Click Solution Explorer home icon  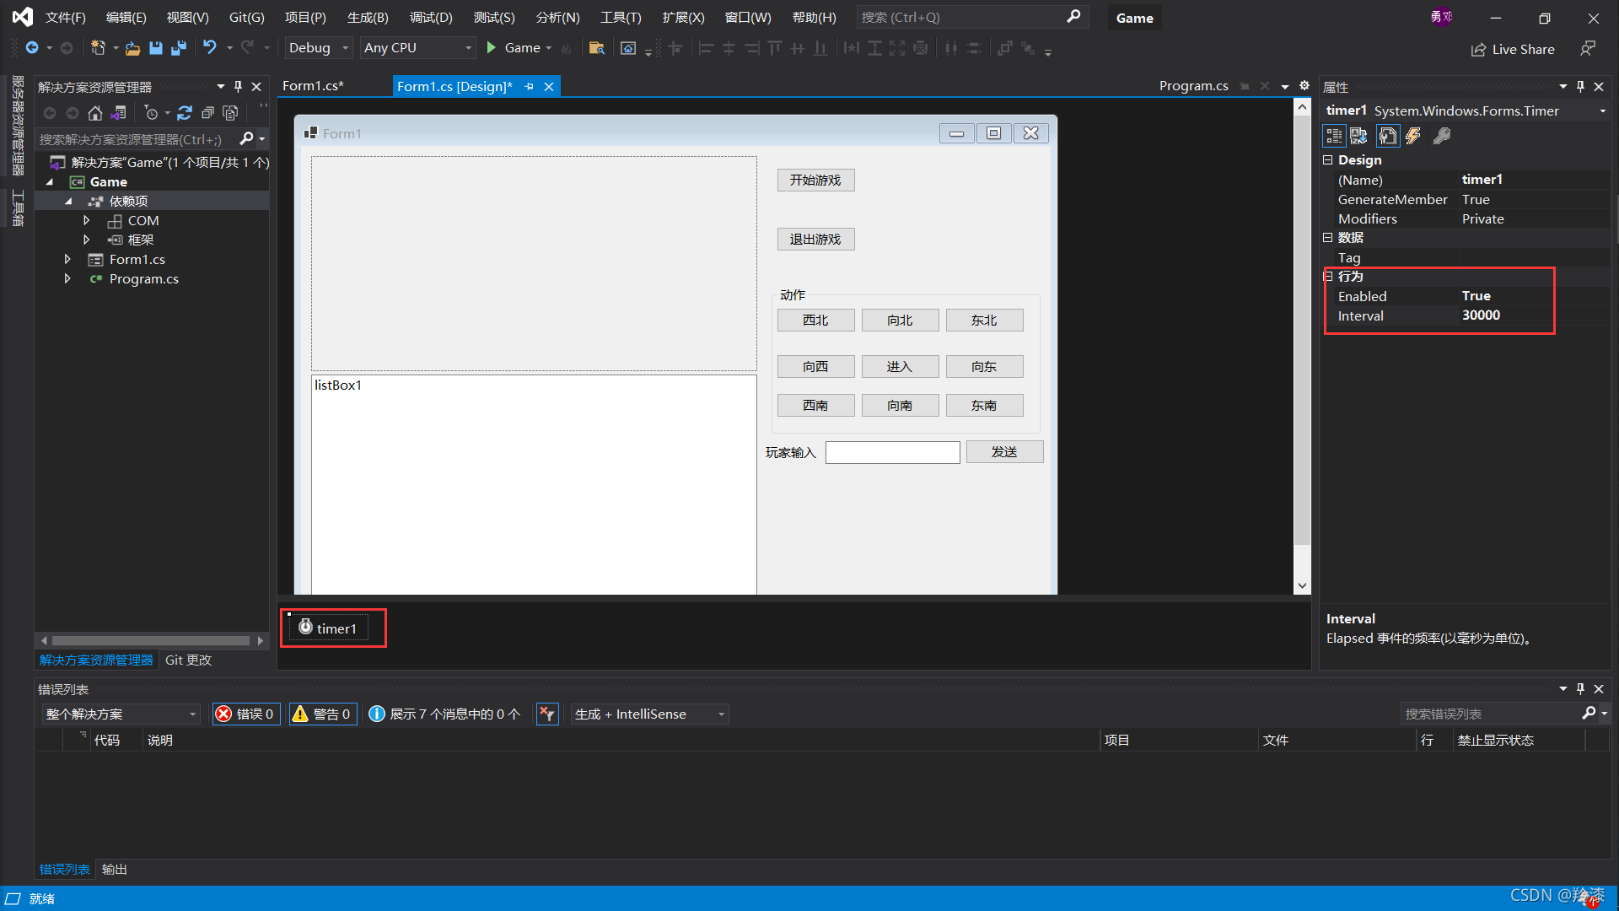point(95,113)
